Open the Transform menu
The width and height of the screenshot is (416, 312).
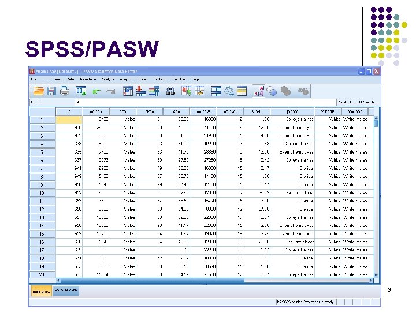tap(88, 79)
